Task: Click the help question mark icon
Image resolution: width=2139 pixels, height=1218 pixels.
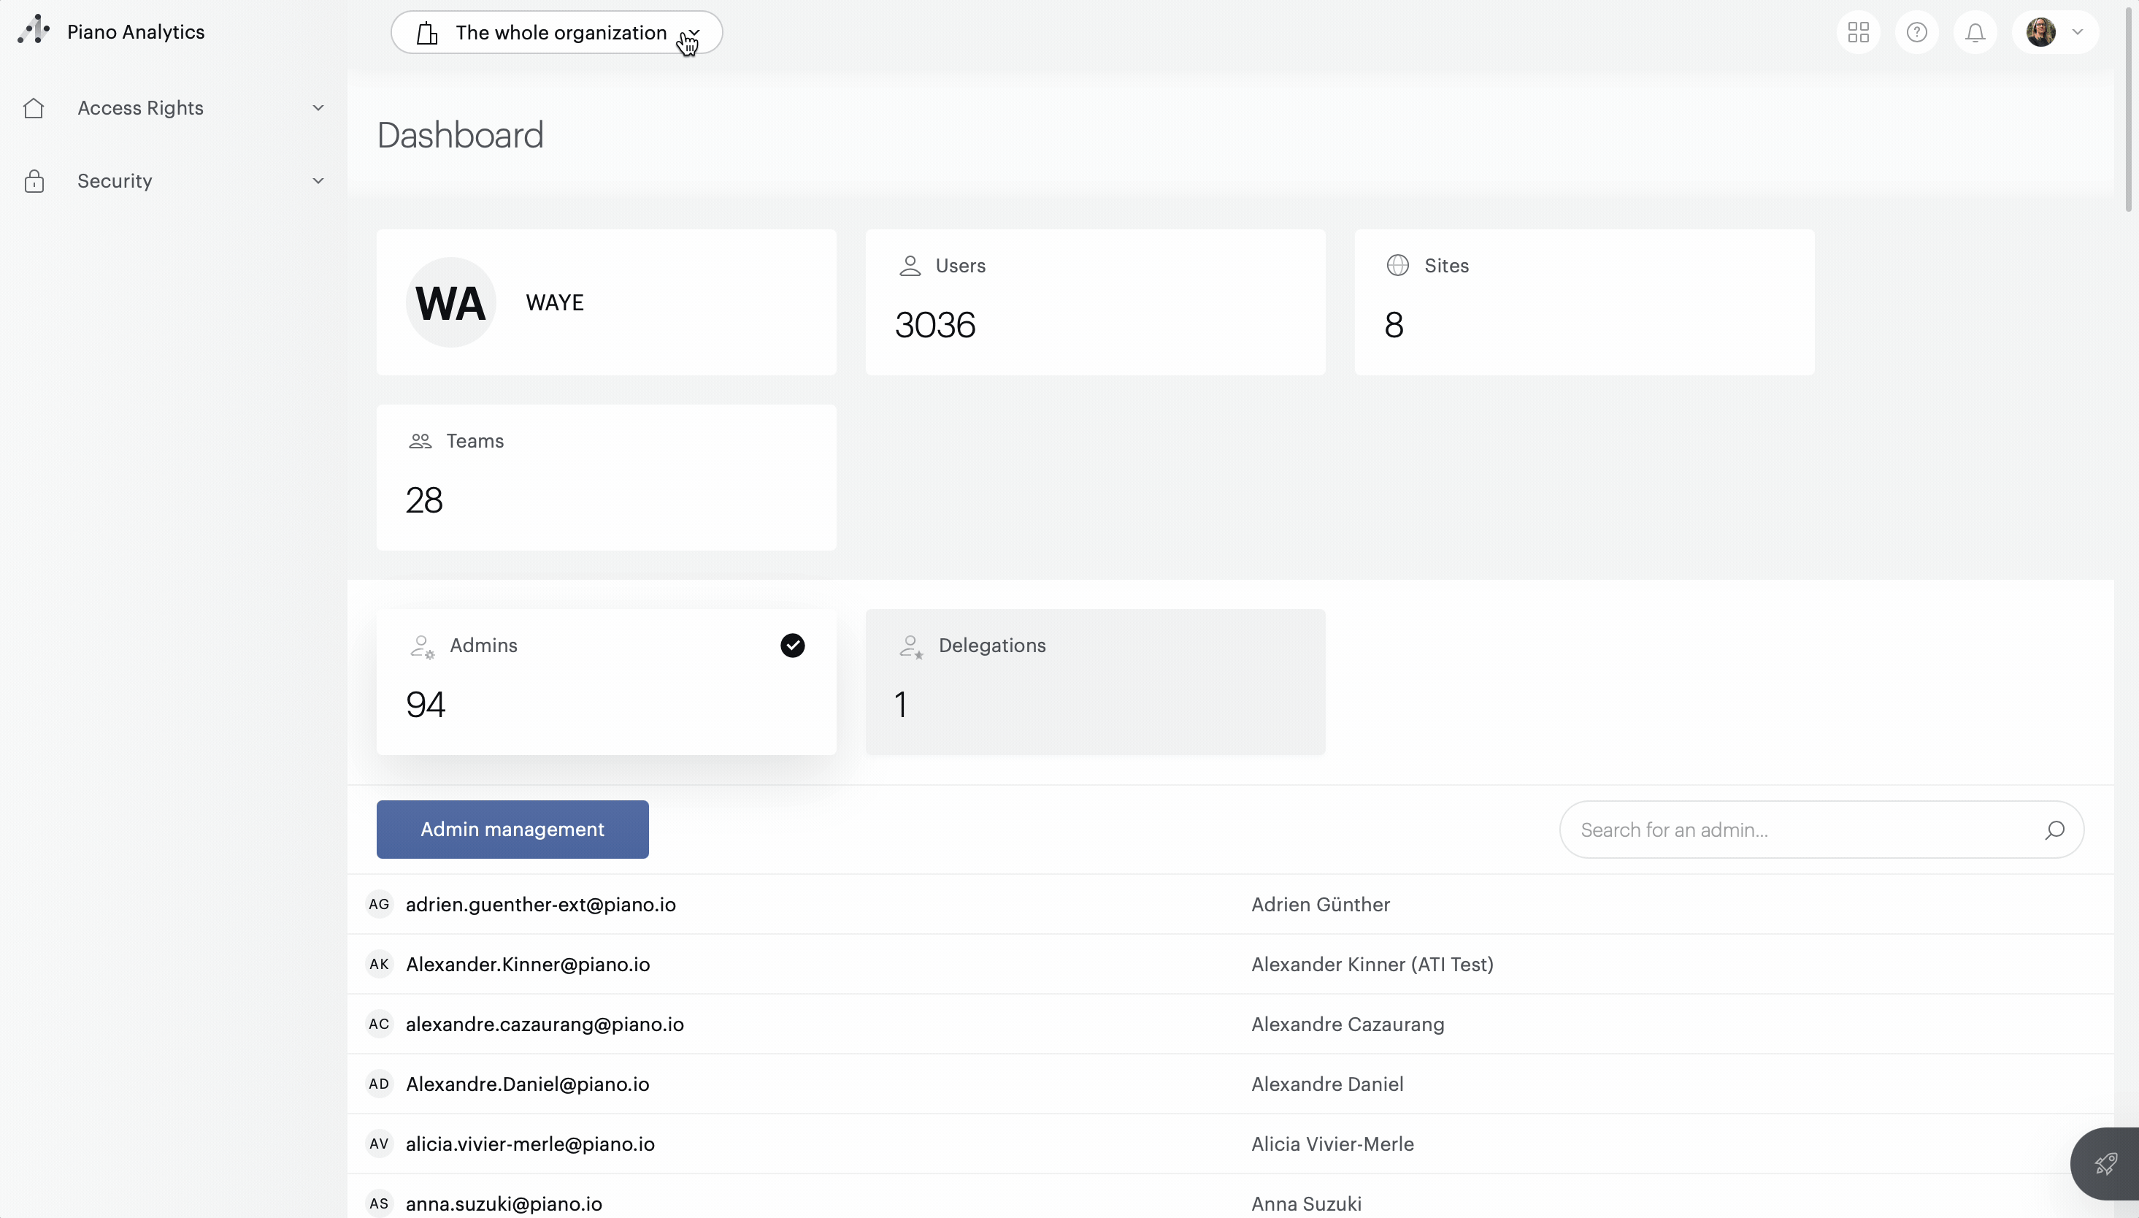Action: tap(1916, 33)
